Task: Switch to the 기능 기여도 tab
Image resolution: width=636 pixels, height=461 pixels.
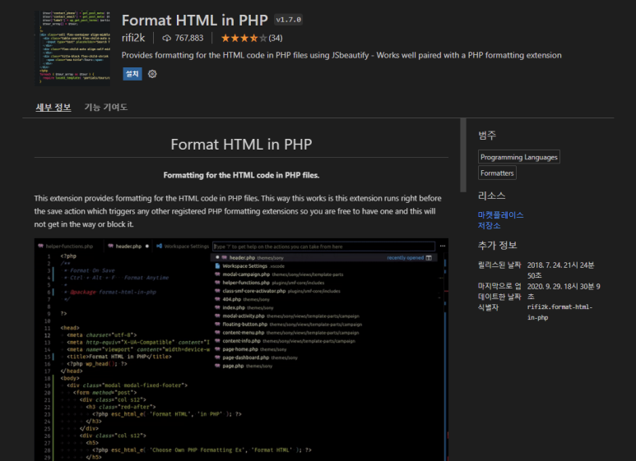Action: coord(106,108)
